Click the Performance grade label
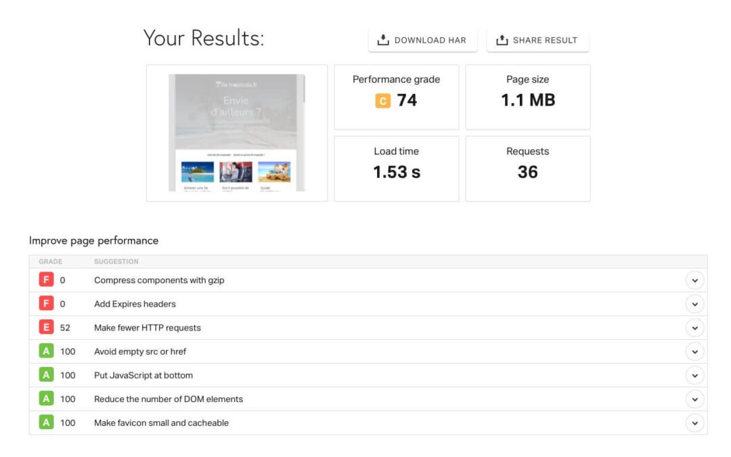This screenshot has height=457, width=731. pos(396,79)
